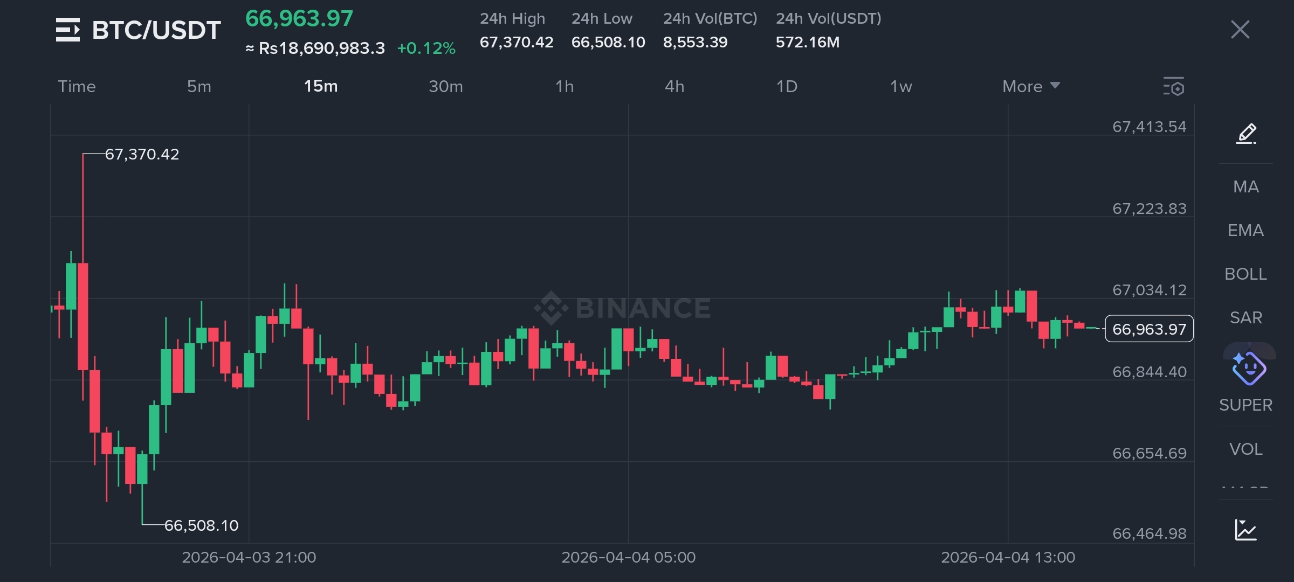Open chart settings icon

(1174, 87)
